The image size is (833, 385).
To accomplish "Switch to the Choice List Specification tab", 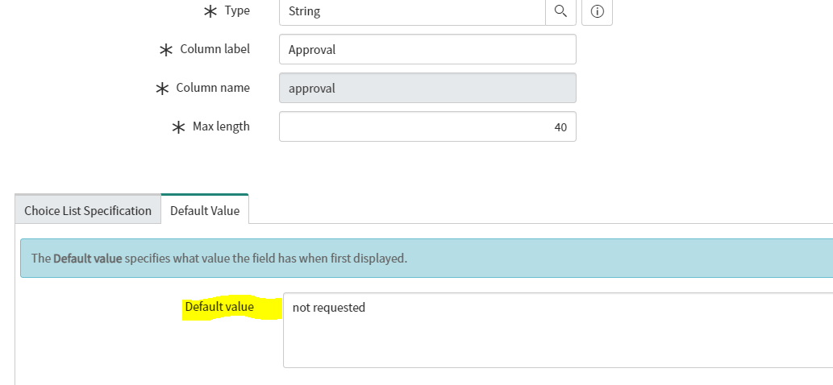I will click(88, 210).
